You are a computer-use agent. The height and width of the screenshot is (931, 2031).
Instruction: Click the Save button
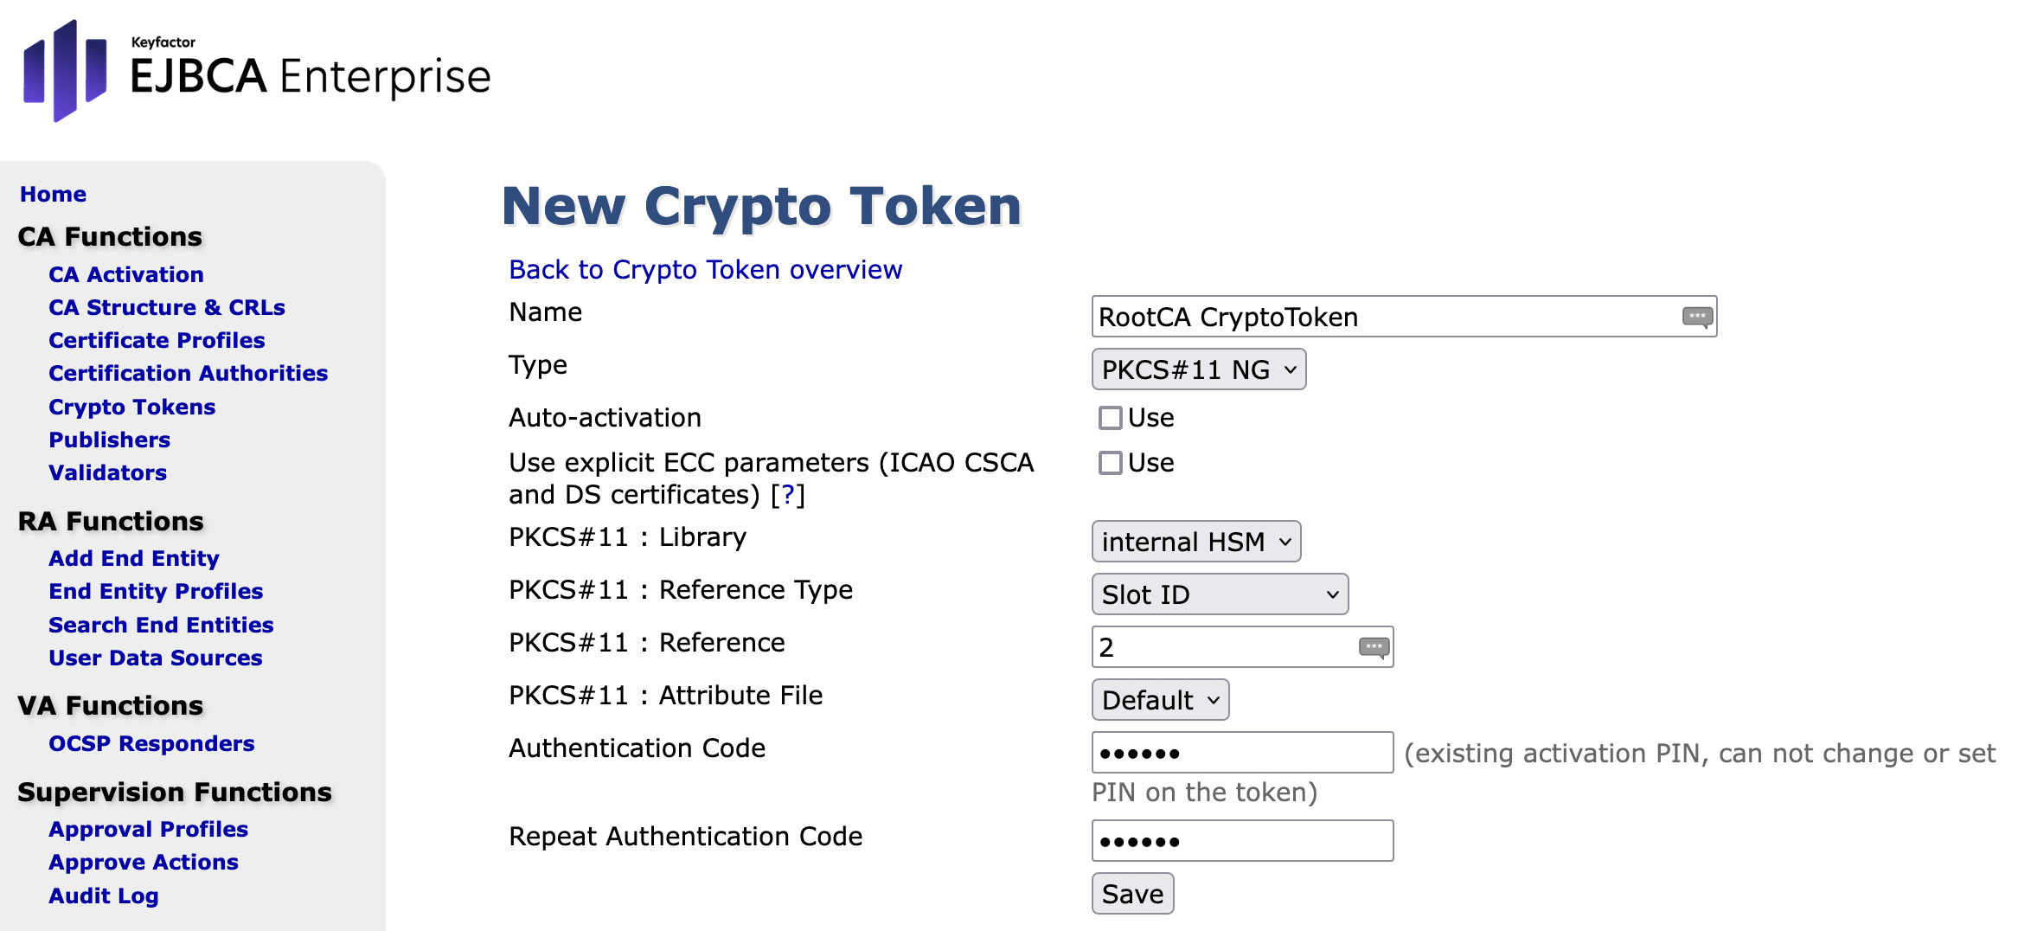pos(1131,894)
